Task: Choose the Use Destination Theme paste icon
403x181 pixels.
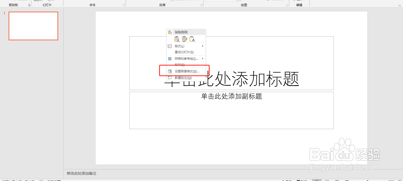Action: 177,39
